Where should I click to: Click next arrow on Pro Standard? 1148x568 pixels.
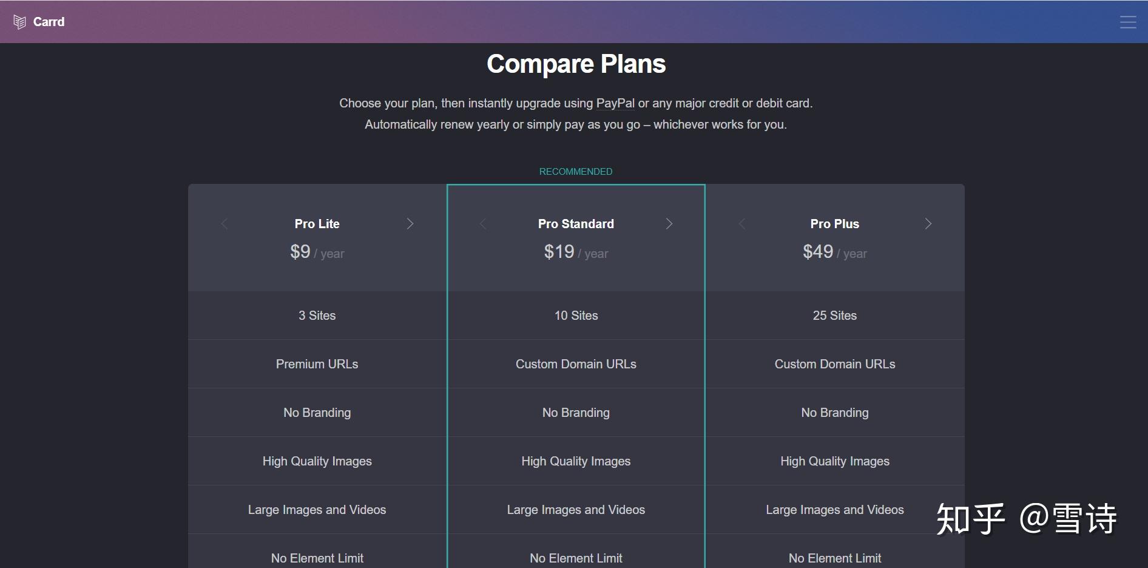(669, 224)
